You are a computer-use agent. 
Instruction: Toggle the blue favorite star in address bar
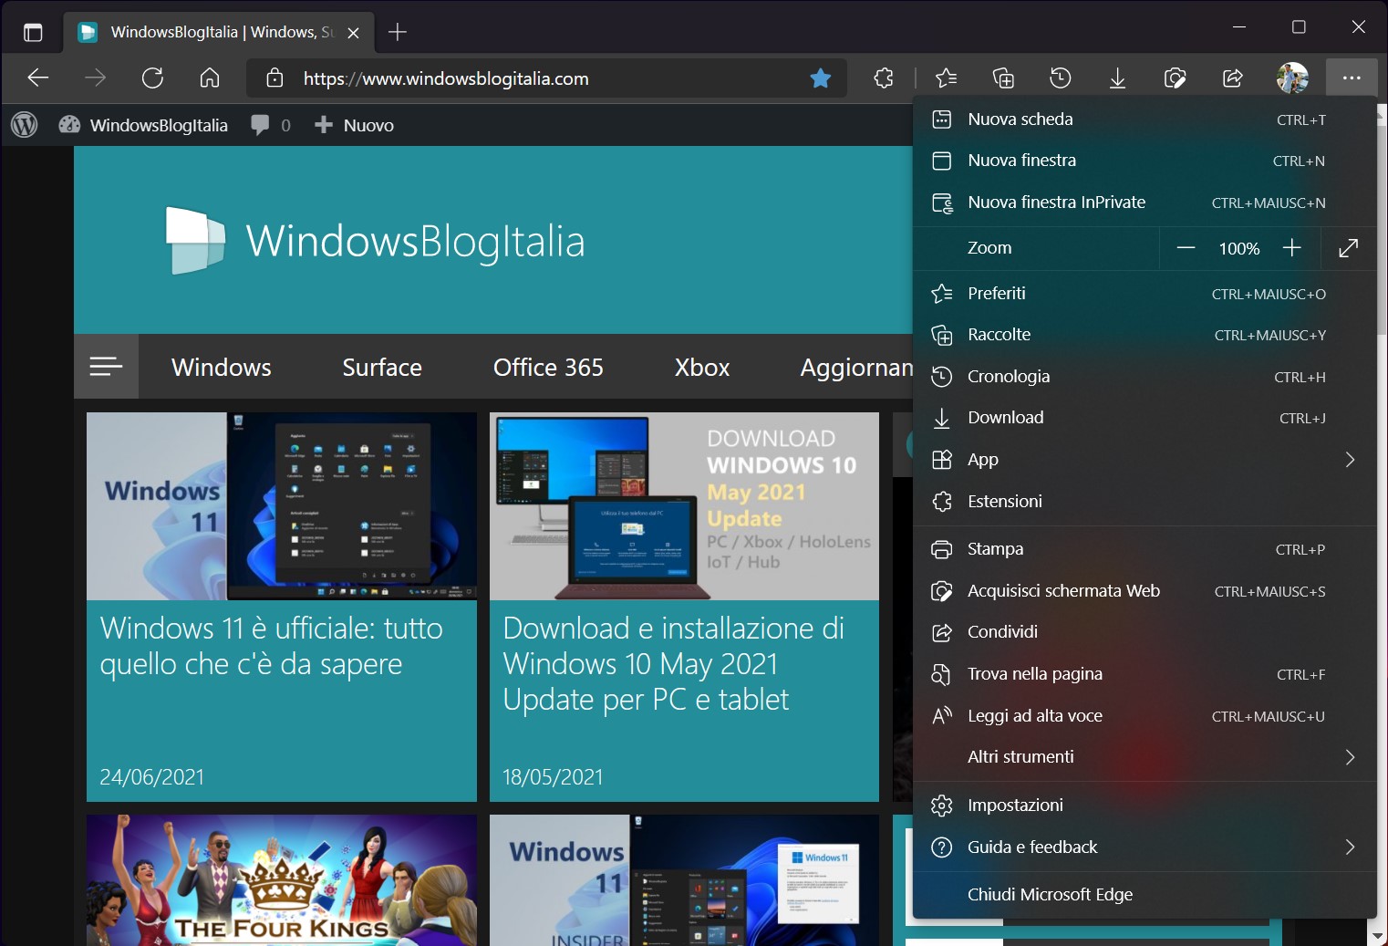821,78
